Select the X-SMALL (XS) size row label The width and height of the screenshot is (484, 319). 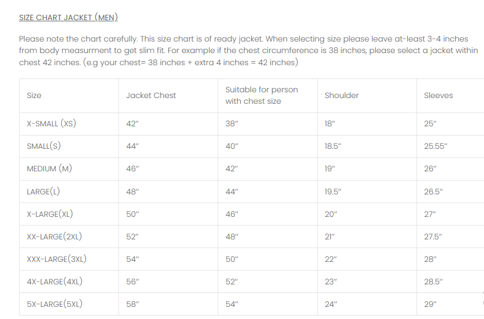(x=51, y=123)
